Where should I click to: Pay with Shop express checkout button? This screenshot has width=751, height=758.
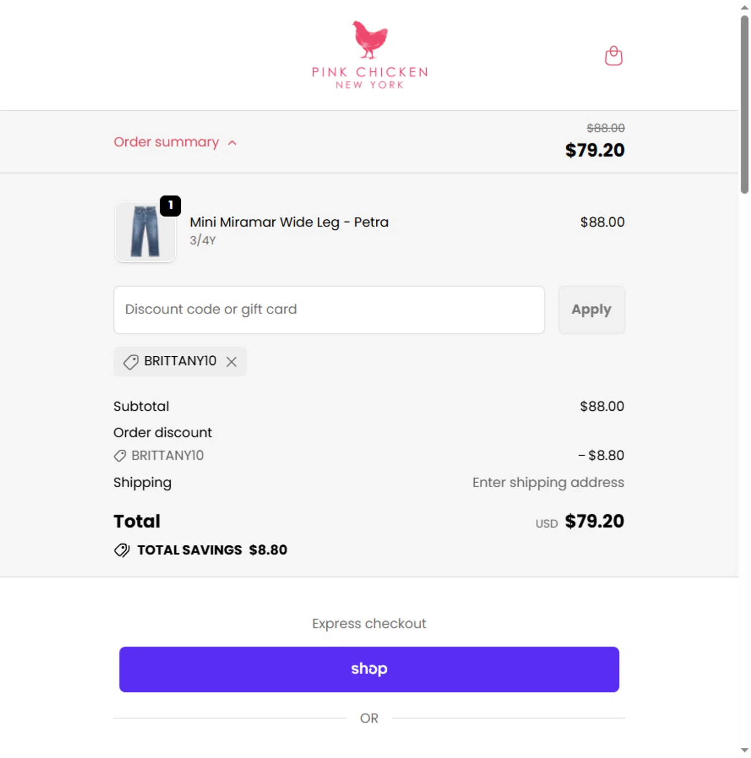click(x=369, y=669)
